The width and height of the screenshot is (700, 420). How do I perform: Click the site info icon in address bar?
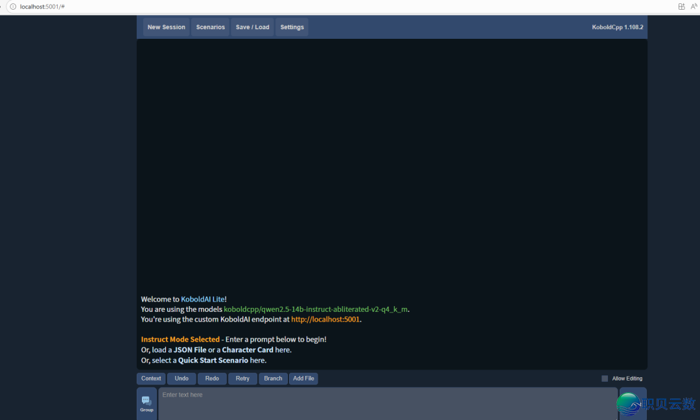click(x=12, y=6)
